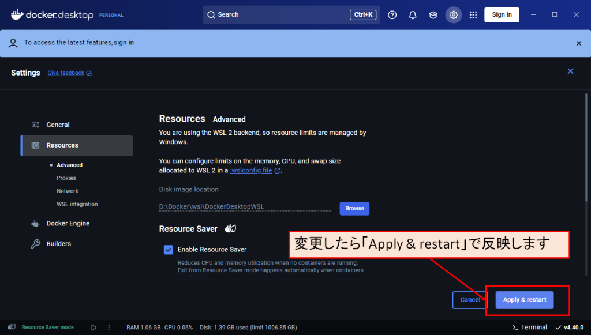Select the Resources settings section
The height and width of the screenshot is (335, 591).
tap(77, 145)
